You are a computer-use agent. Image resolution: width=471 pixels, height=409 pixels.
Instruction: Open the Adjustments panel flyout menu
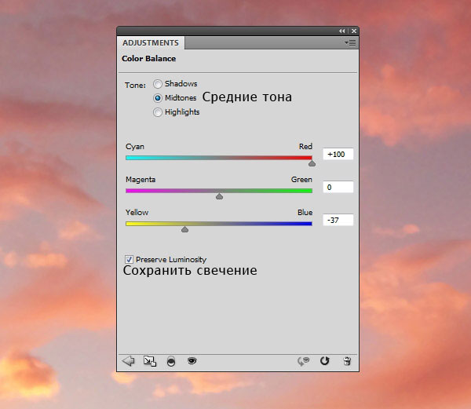350,43
